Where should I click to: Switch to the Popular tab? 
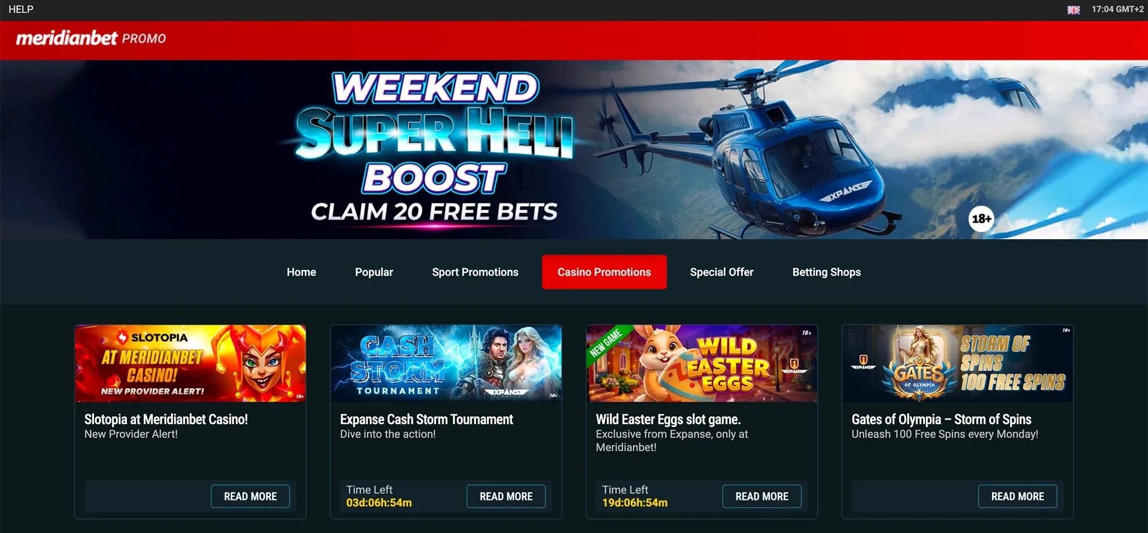point(374,272)
